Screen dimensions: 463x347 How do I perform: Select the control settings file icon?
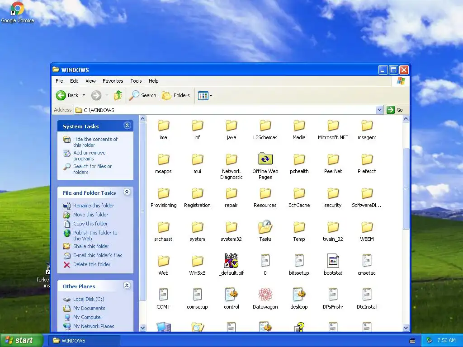(x=231, y=295)
